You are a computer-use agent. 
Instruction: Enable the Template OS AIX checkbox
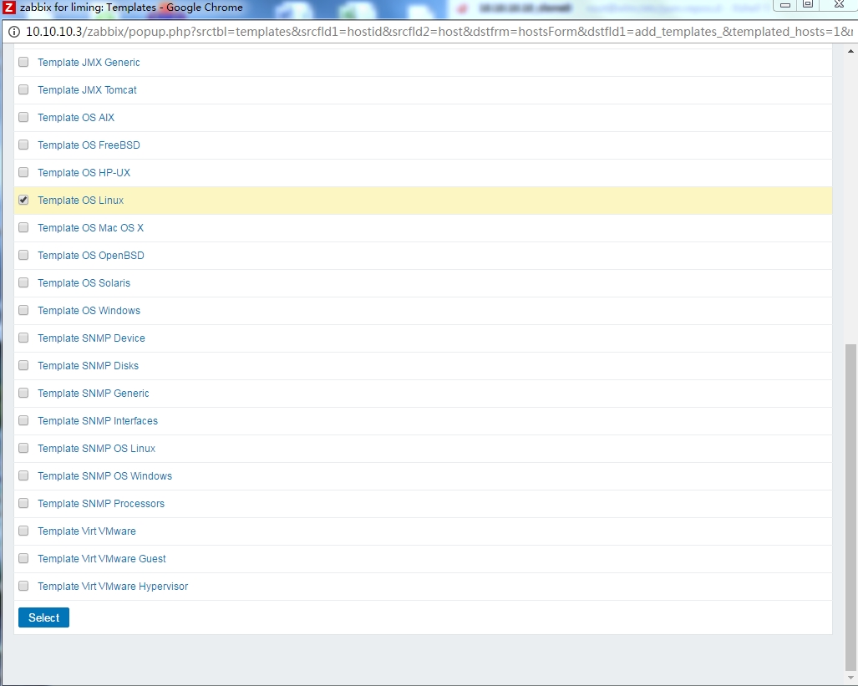click(x=23, y=117)
